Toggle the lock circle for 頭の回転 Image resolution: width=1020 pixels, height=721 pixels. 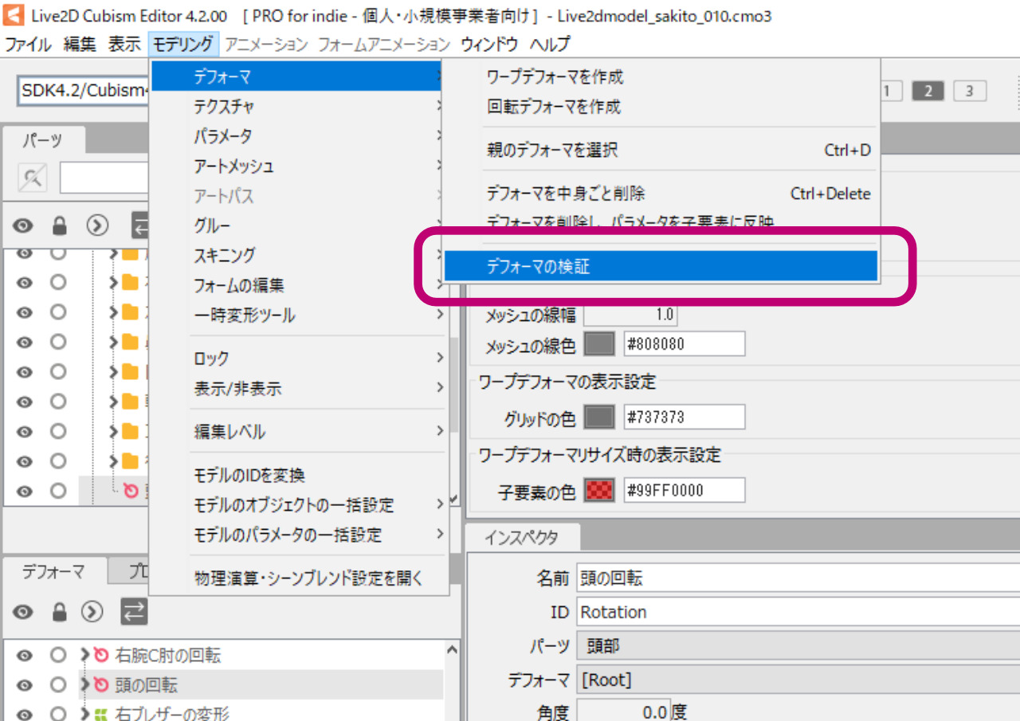(58, 685)
